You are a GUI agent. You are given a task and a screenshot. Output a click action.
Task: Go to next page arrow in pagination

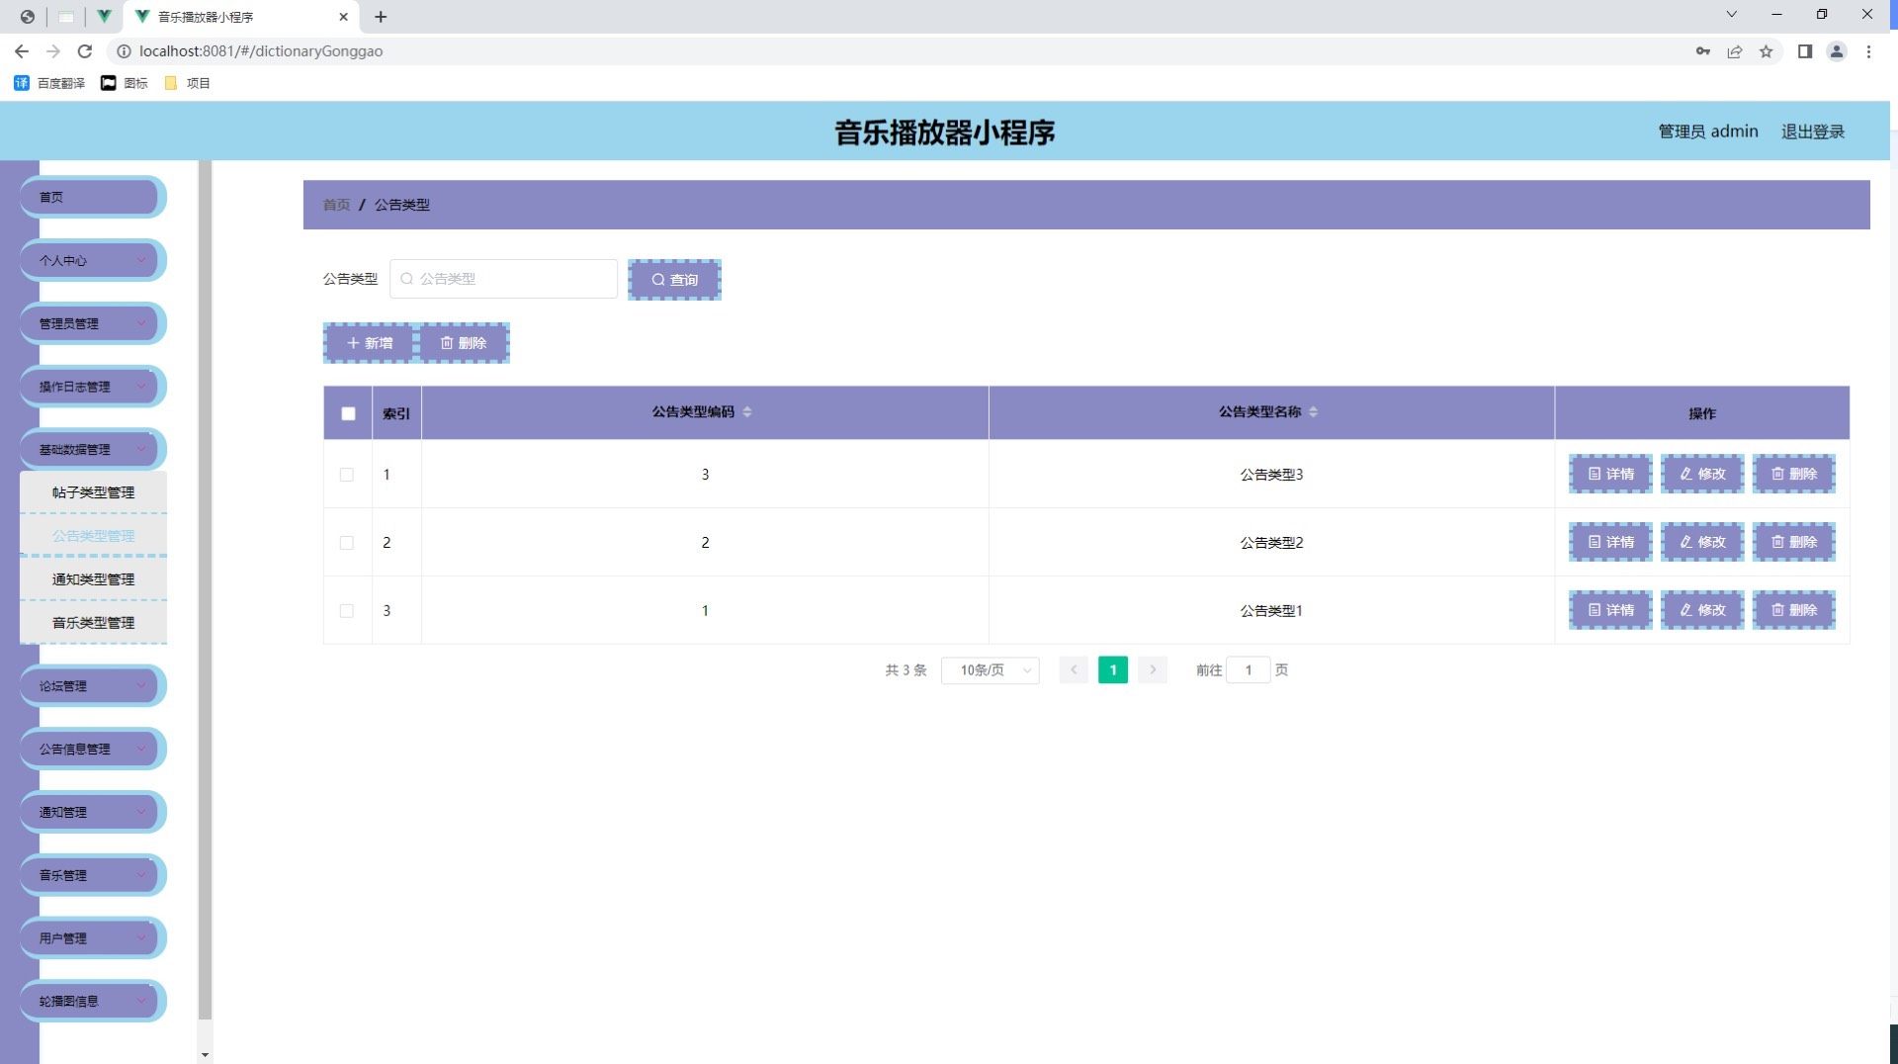[1153, 670]
